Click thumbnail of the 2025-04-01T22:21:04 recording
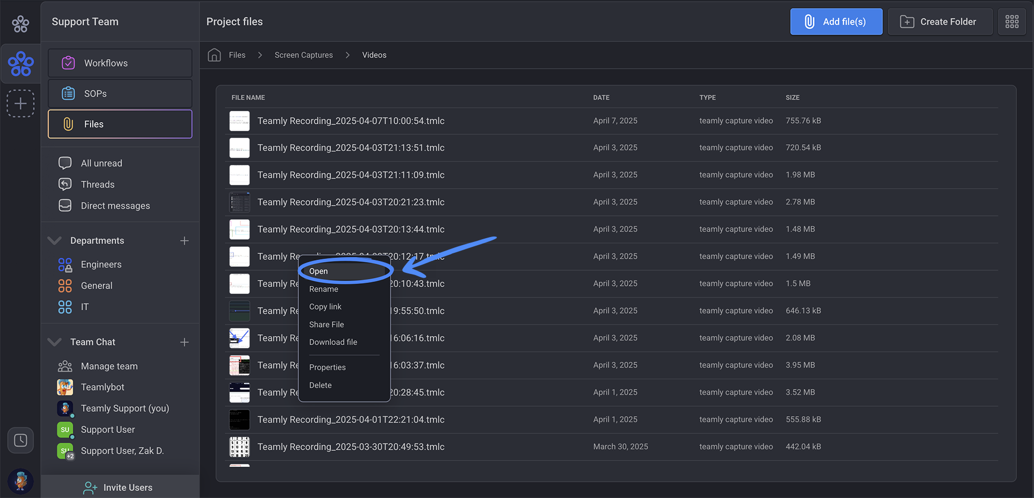This screenshot has width=1034, height=498. pyautogui.click(x=239, y=420)
